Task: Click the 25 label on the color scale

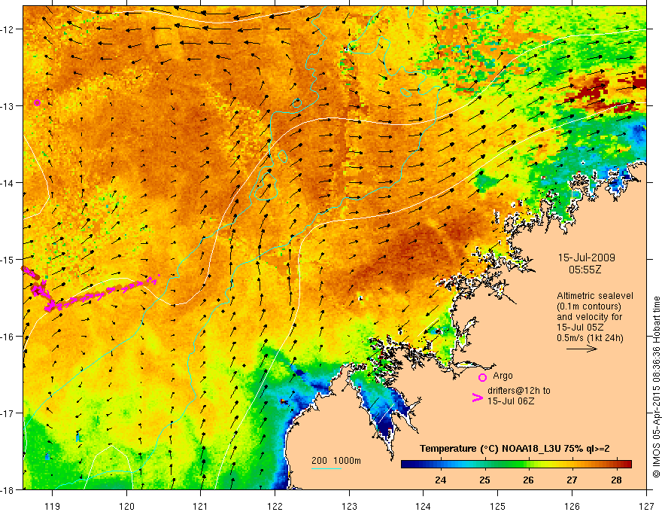Action: pyautogui.click(x=484, y=480)
